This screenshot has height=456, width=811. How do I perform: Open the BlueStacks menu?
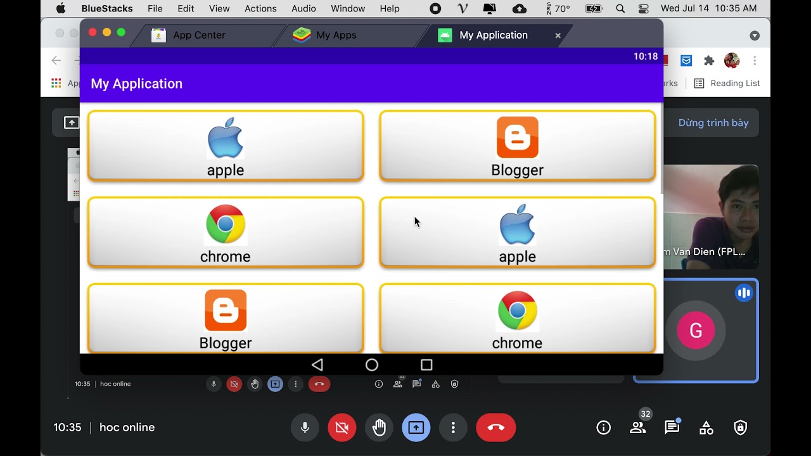107,8
